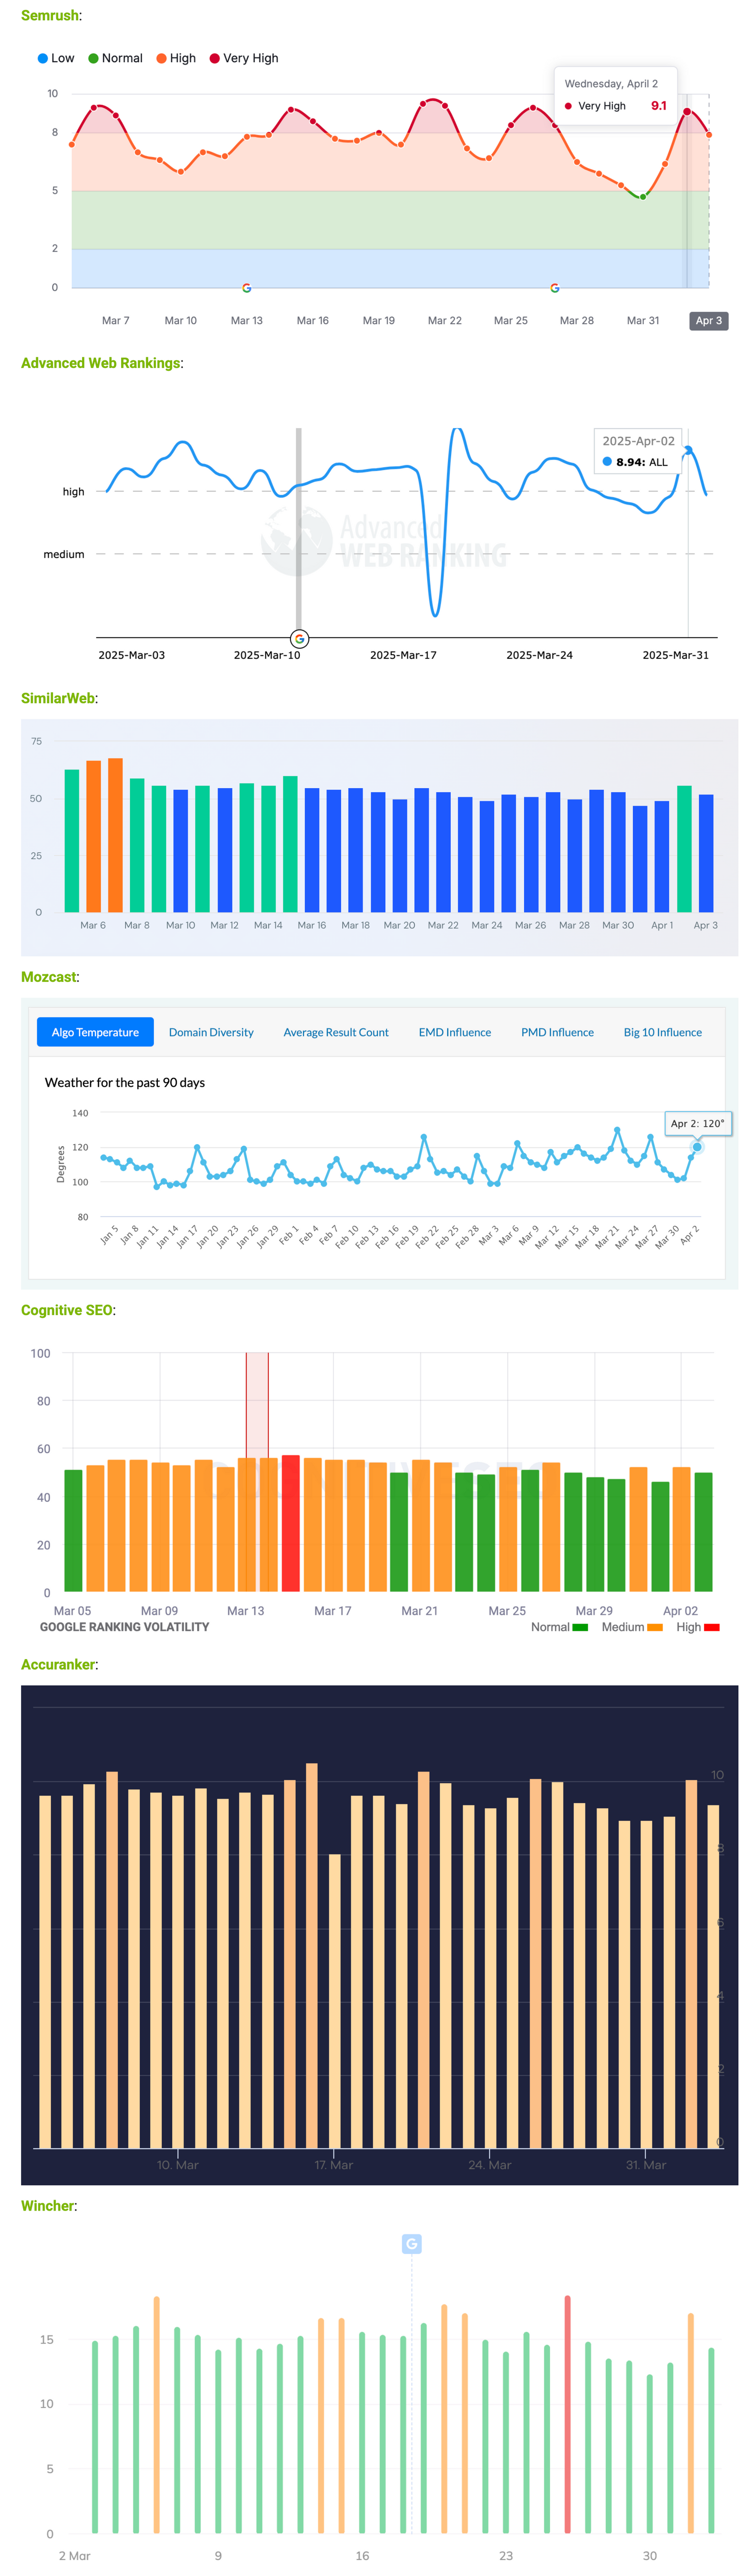This screenshot has height=2576, width=750.
Task: Click the Degrees axis title in Mozcast
Action: [60, 1164]
